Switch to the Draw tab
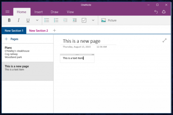This screenshot has height=115, width=173. [x=54, y=12]
